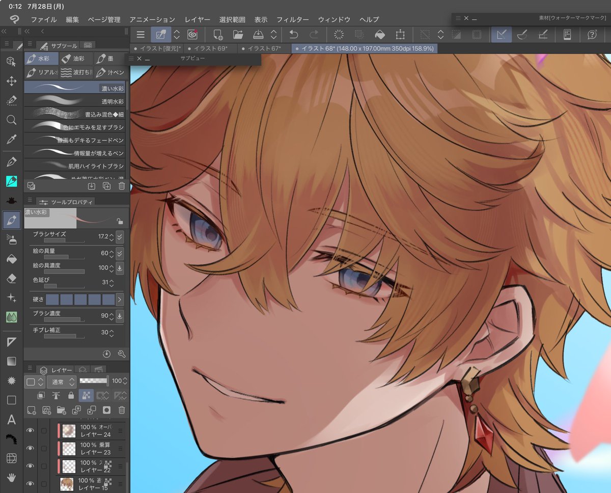Click the Fill bucket icon in command bar
Screen dimensions: 611x493
[380, 35]
